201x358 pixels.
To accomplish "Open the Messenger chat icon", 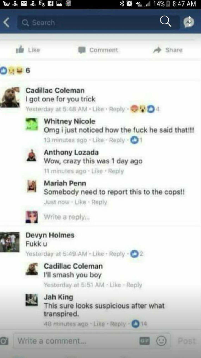I will (189, 22).
